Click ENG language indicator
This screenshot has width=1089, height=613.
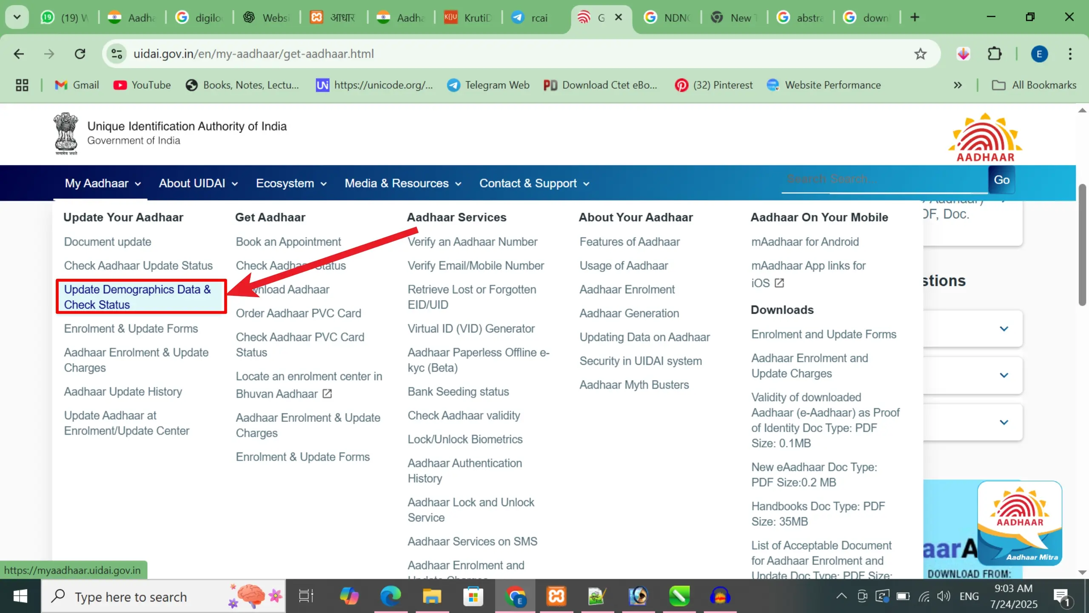coord(969,596)
